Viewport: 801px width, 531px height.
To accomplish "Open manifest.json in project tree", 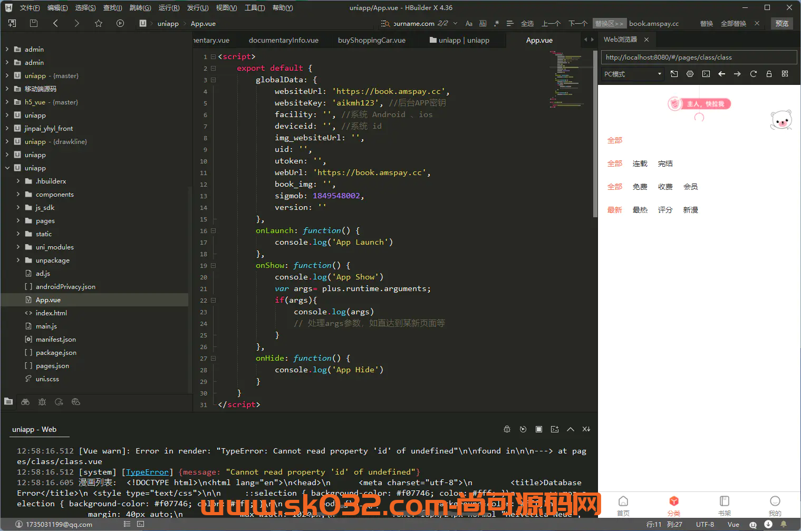I will (x=56, y=339).
